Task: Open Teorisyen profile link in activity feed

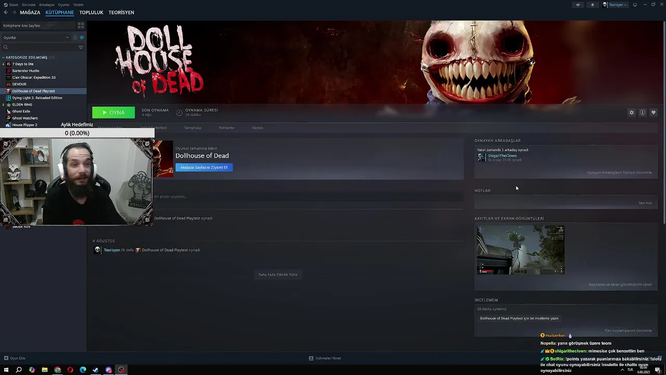Action: (x=112, y=250)
